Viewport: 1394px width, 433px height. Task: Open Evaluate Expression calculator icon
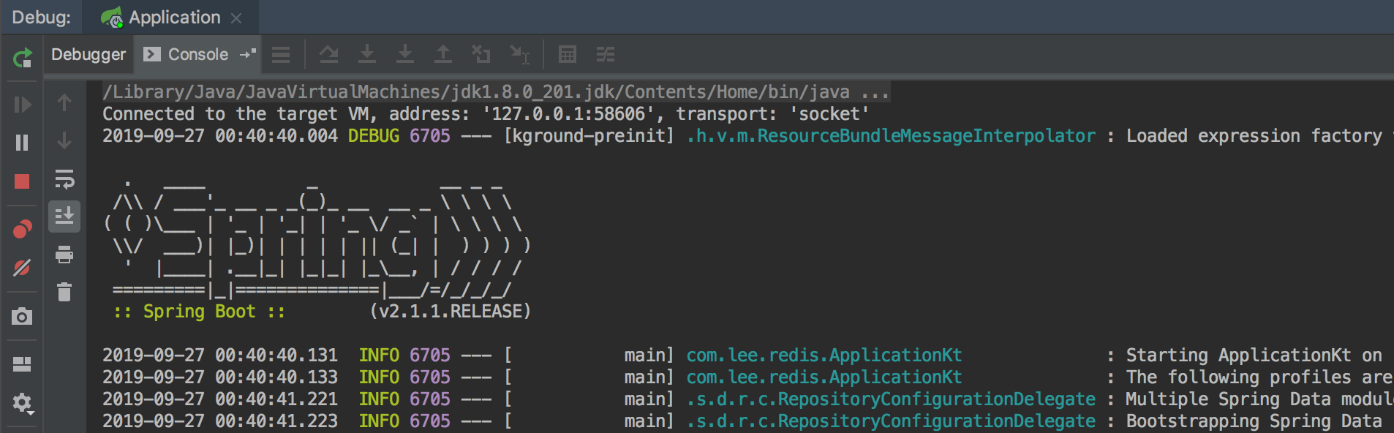(x=568, y=54)
